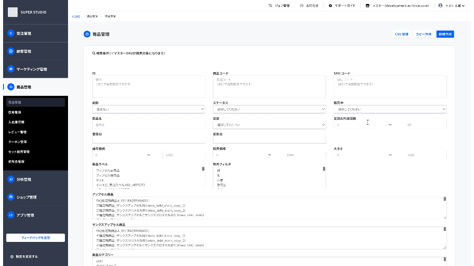Follow the HOME breadcrumb link

[76, 16]
